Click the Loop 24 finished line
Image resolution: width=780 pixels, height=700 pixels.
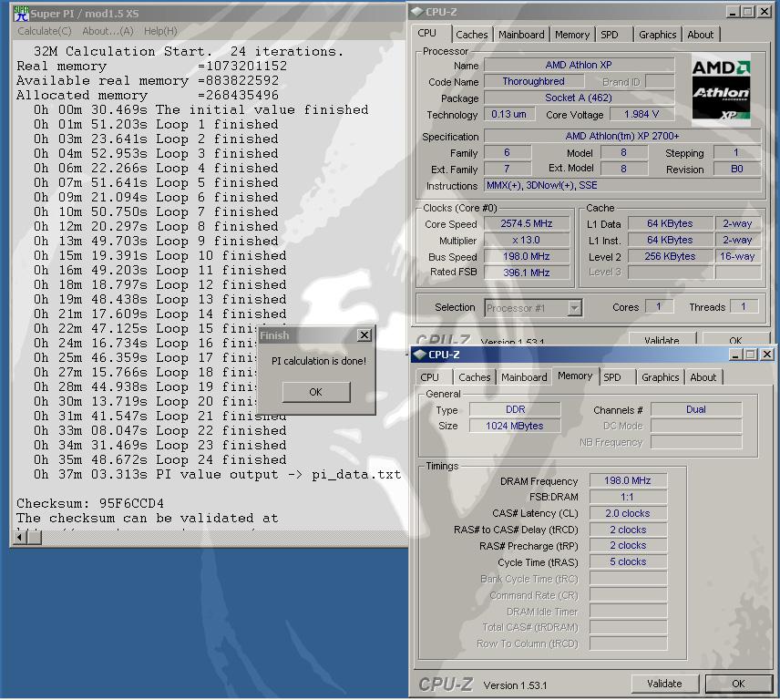159,459
